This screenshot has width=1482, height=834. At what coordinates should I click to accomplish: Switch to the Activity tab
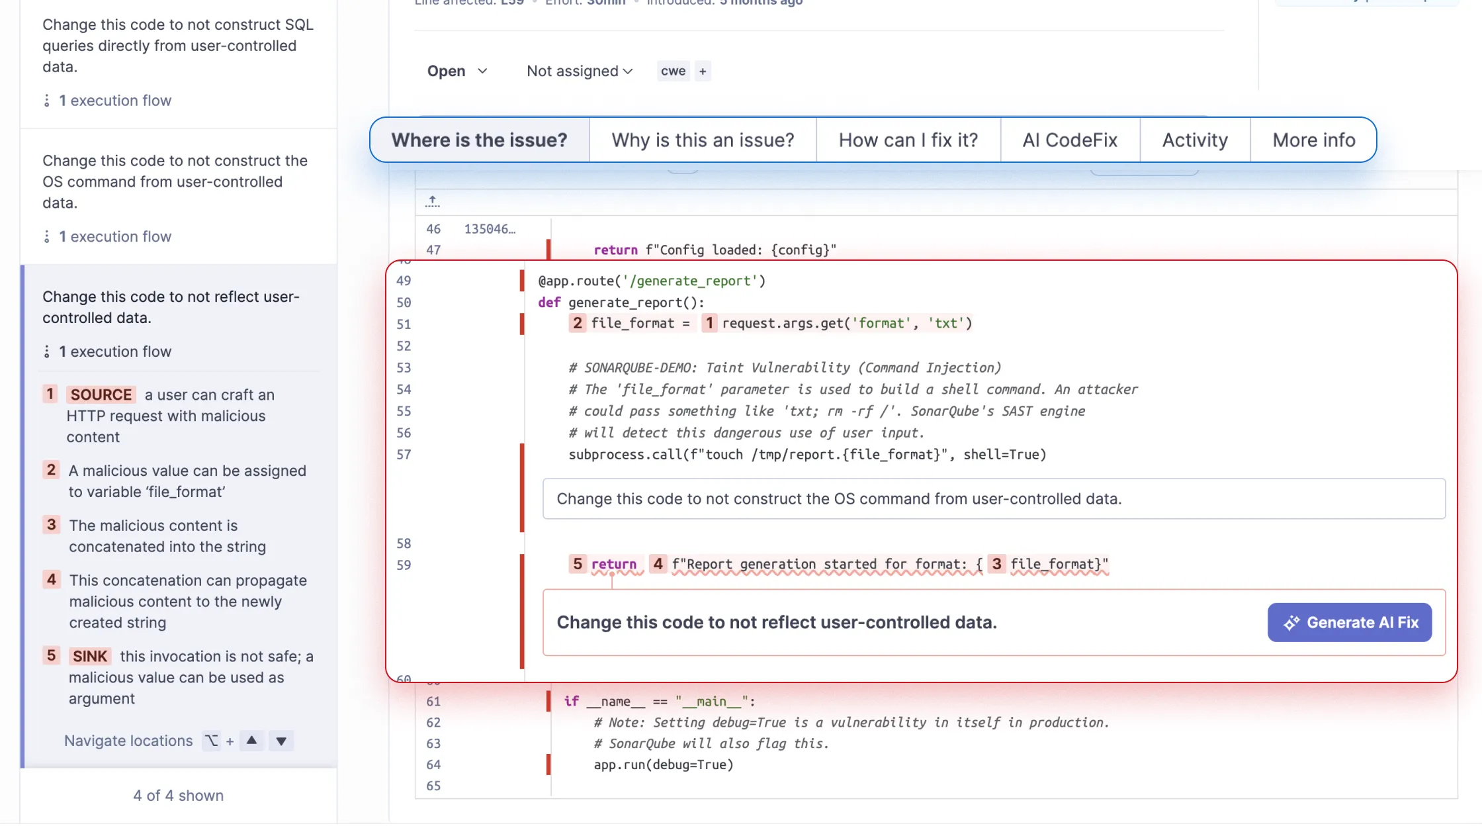point(1195,140)
